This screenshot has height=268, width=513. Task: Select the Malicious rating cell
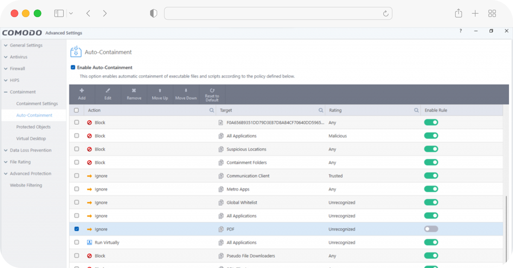pyautogui.click(x=338, y=136)
